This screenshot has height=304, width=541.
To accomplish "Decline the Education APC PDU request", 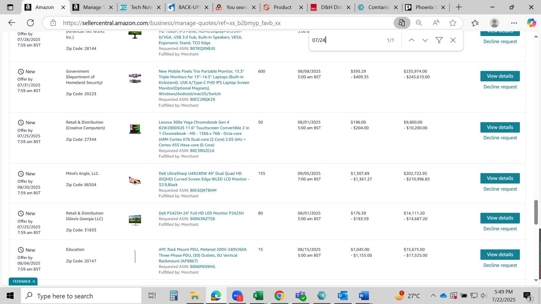I will (500, 265).
